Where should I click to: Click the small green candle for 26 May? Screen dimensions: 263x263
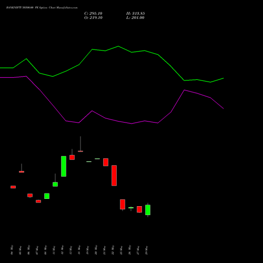point(131,208)
